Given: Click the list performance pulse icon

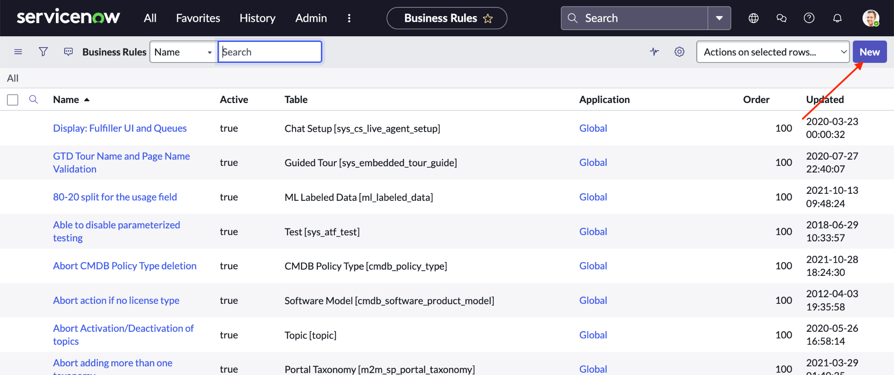Looking at the screenshot, I should 654,52.
